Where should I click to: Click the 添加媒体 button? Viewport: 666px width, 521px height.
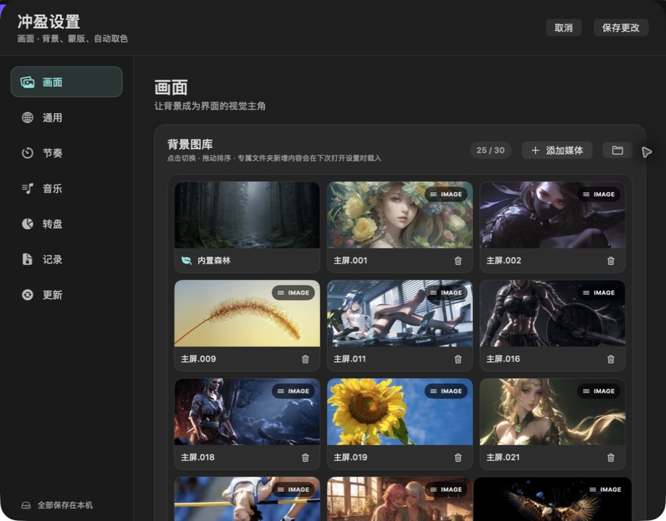tap(557, 151)
